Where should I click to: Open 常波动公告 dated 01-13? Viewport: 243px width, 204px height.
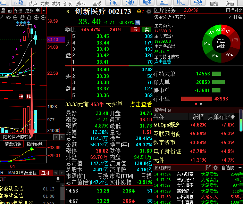27,189
